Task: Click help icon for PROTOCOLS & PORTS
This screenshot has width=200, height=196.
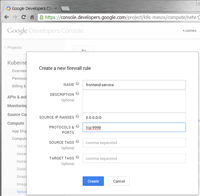Action: [77, 126]
